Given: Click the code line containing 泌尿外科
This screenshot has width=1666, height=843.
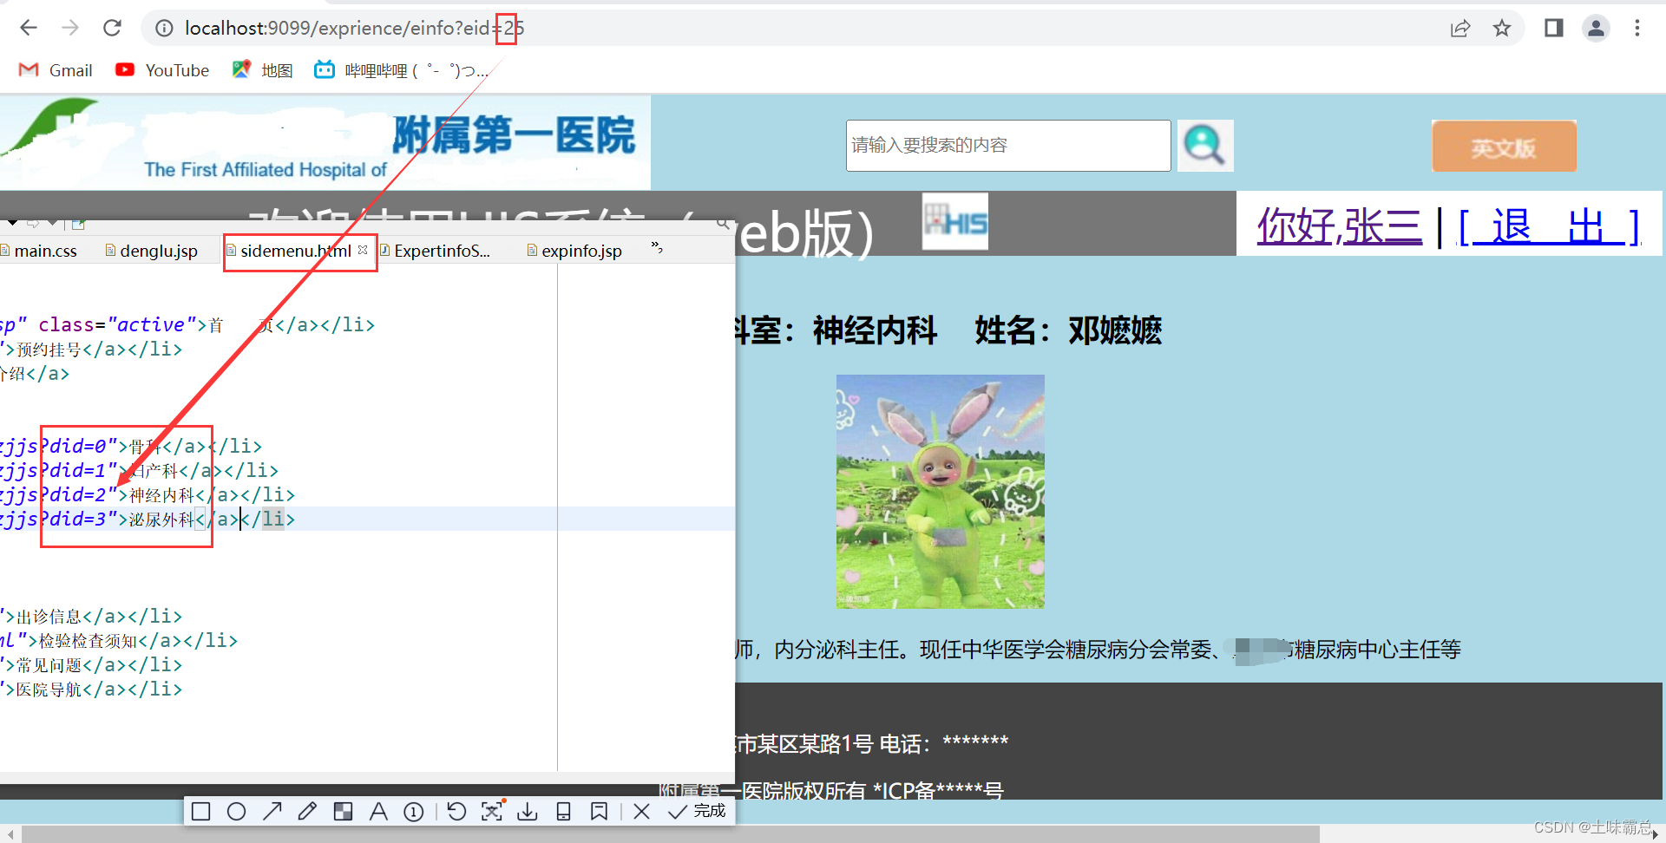Looking at the screenshot, I should pyautogui.click(x=148, y=519).
